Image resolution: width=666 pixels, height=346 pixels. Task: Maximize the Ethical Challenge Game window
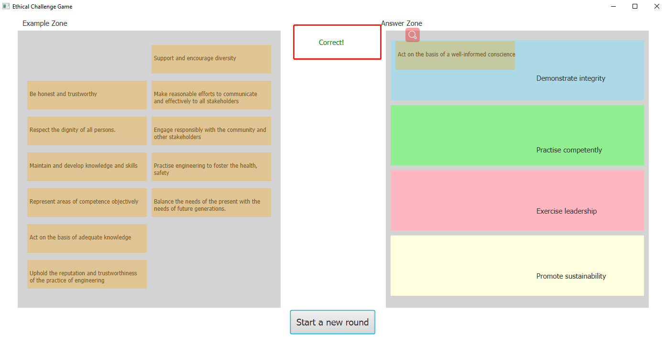[x=634, y=6]
